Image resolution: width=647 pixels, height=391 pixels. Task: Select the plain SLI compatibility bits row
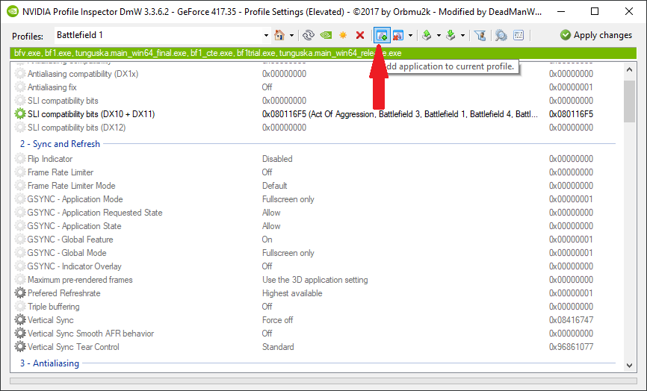(x=63, y=101)
